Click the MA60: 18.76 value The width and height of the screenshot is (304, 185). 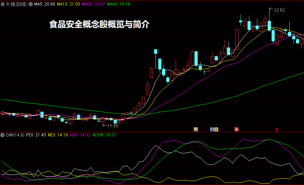[x=119, y=4]
